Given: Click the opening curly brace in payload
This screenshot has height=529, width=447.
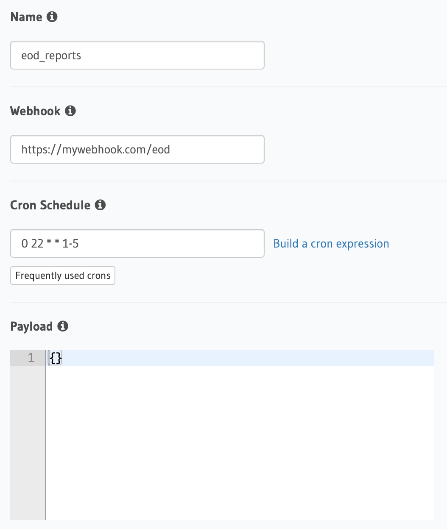Looking at the screenshot, I should 53,359.
